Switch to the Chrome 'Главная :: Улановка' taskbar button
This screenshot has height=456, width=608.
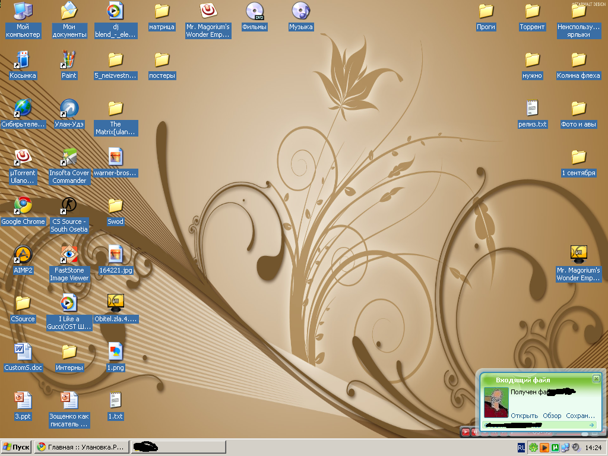click(81, 447)
